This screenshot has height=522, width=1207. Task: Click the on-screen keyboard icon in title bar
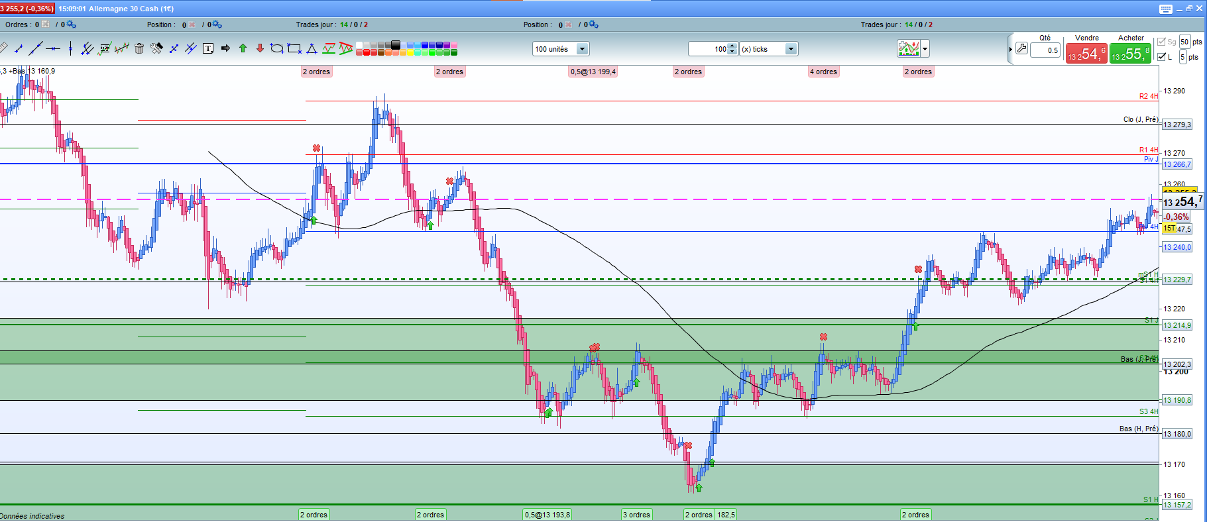(x=1166, y=9)
